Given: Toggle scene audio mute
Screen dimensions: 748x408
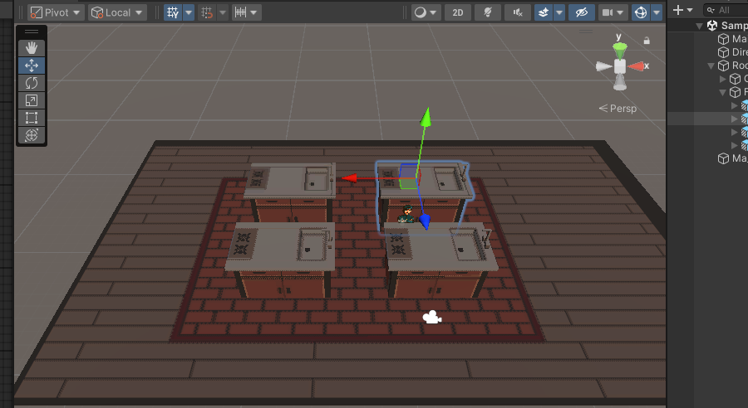Looking at the screenshot, I should pos(518,12).
